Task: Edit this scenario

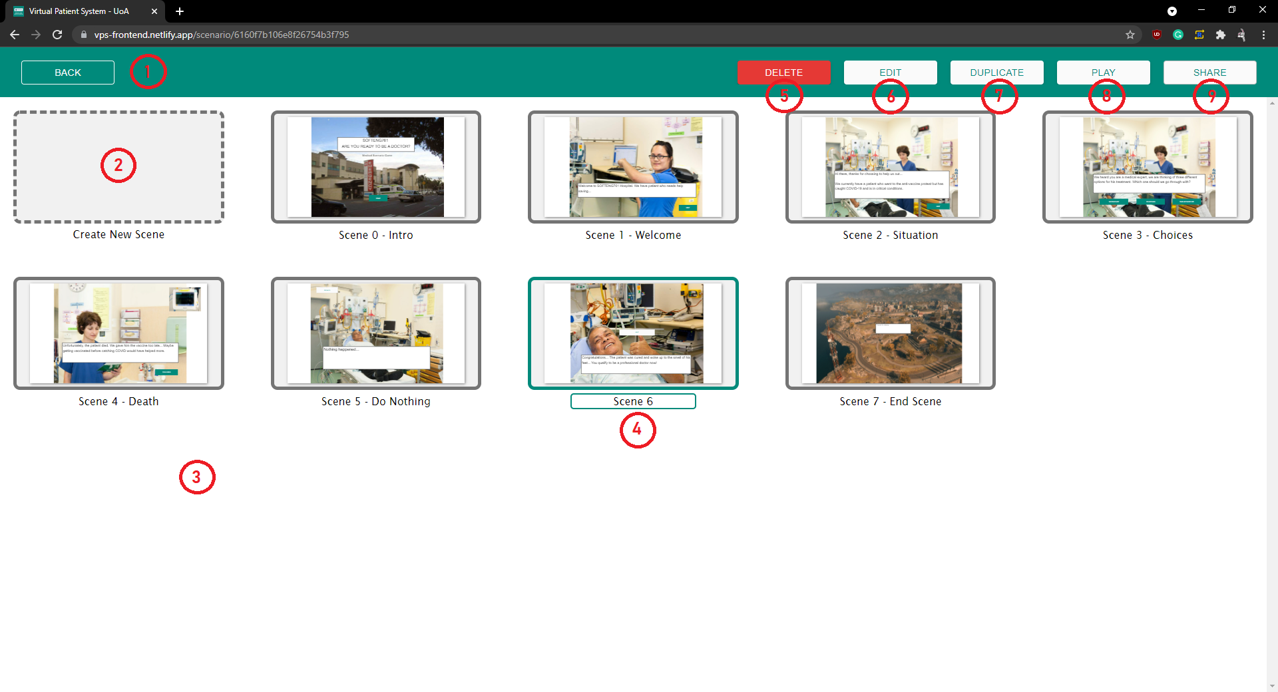Action: tap(889, 72)
